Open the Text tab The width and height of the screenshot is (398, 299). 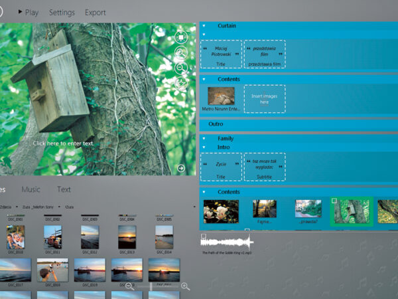64,189
